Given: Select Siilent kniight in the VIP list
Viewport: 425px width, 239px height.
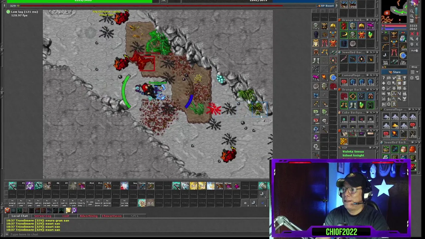Looking at the screenshot, I should tap(353, 155).
